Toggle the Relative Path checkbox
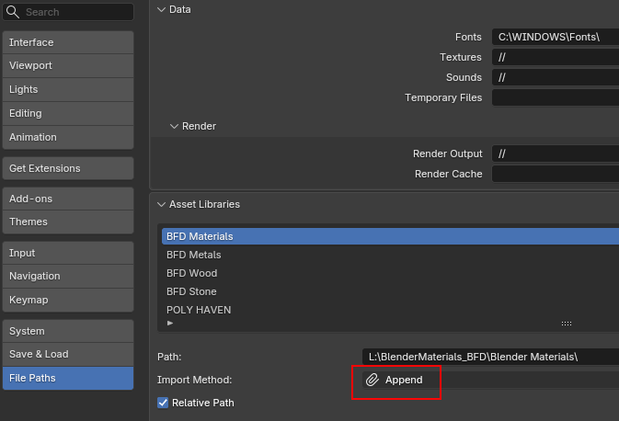 [163, 403]
